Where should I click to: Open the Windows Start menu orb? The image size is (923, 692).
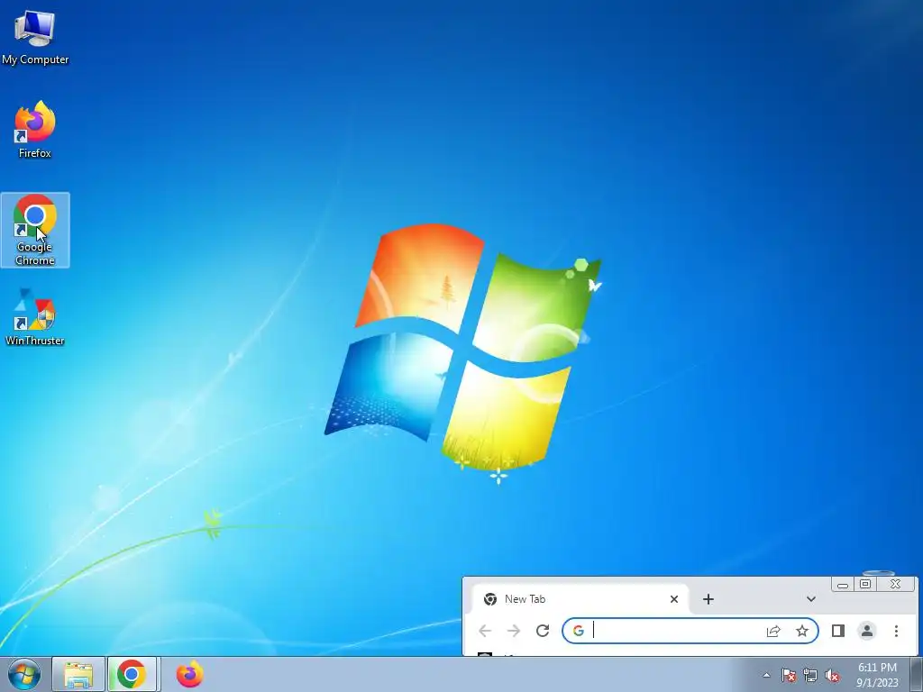24,674
